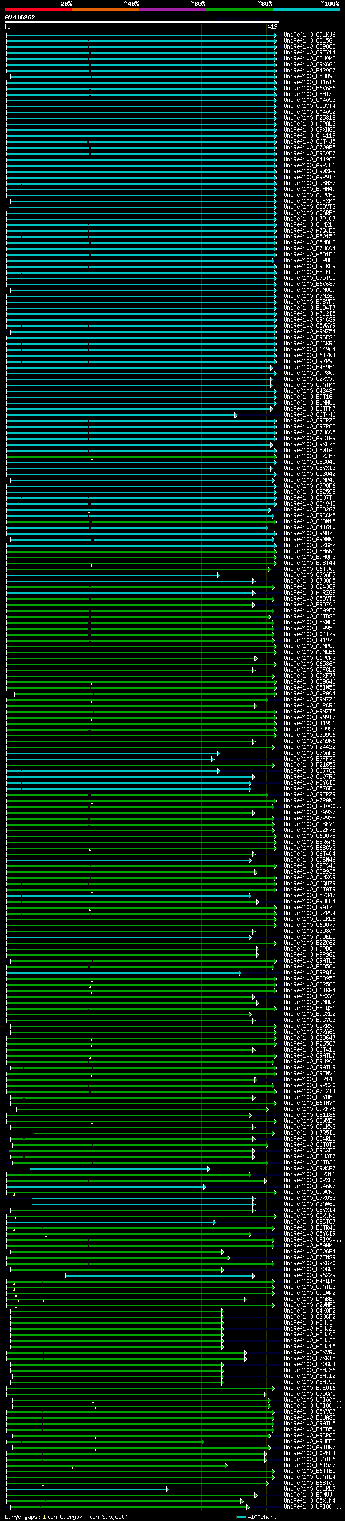This screenshot has height=1521, width=345.
Task: Open UniRef100_O04119 hit
Action: [309, 136]
